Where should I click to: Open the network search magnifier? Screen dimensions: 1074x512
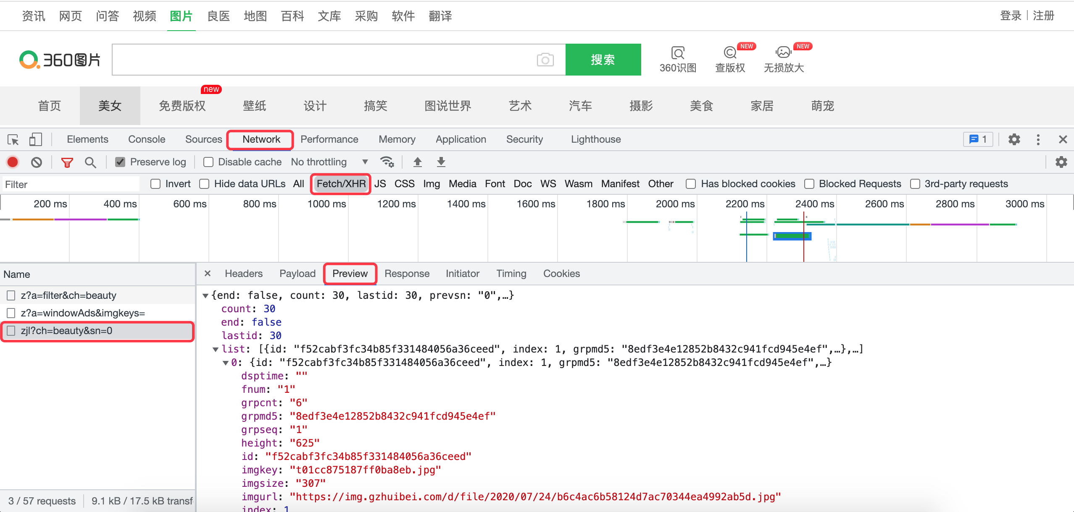pos(90,162)
